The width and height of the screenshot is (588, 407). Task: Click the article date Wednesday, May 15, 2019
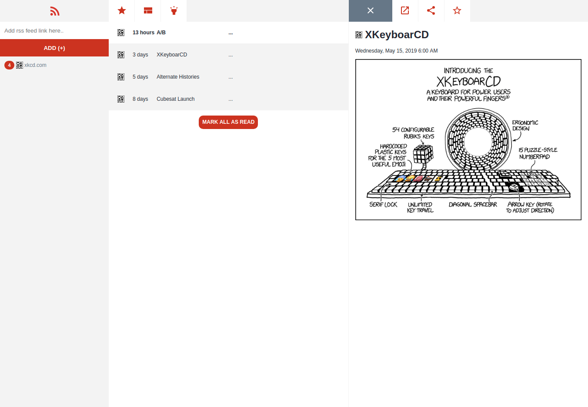pyautogui.click(x=396, y=51)
